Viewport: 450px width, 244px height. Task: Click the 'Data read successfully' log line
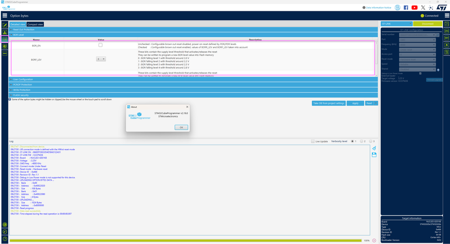[x=26, y=211]
